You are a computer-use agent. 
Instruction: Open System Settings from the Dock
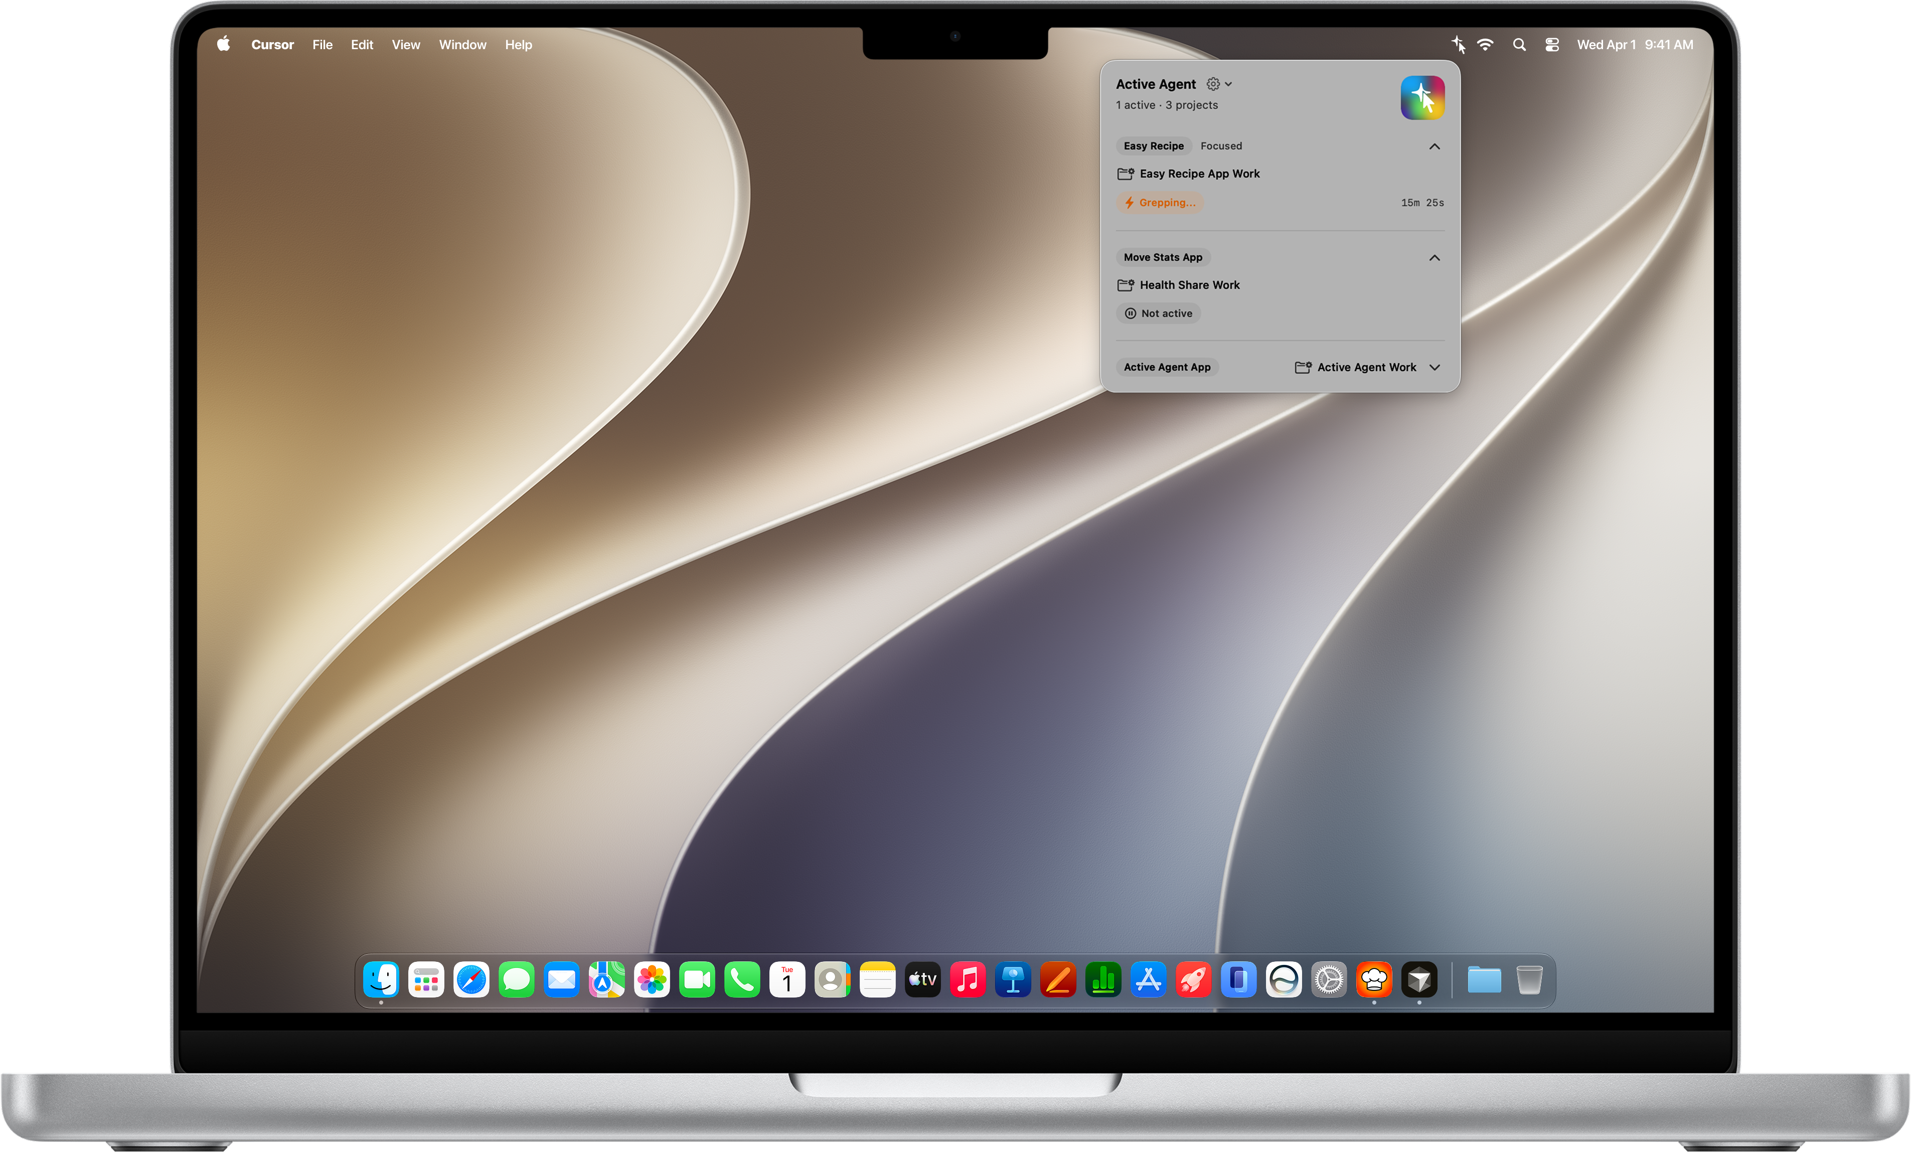(1329, 980)
